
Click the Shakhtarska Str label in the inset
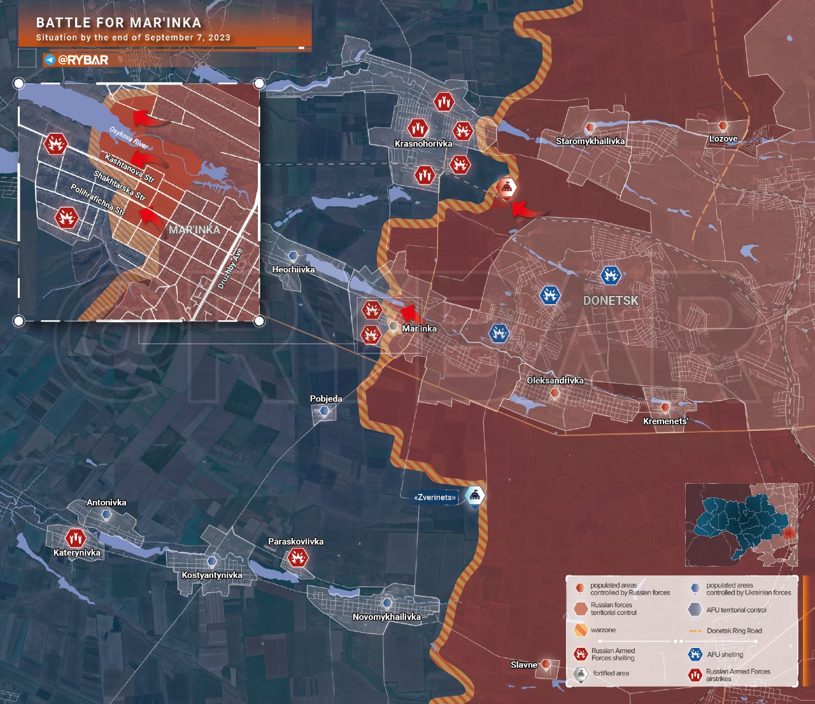[120, 186]
